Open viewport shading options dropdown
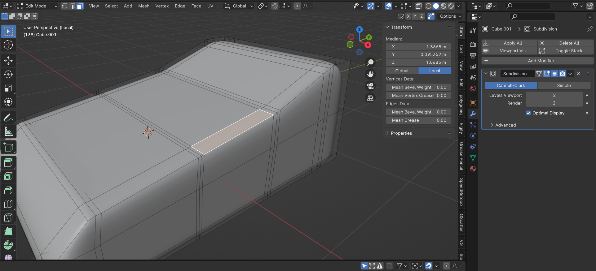 [x=458, y=6]
